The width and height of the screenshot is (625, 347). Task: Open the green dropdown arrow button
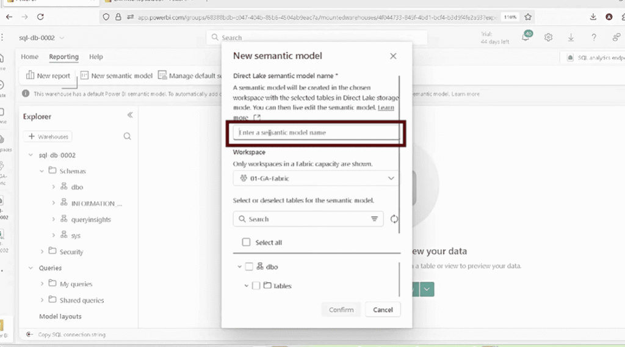(427, 289)
